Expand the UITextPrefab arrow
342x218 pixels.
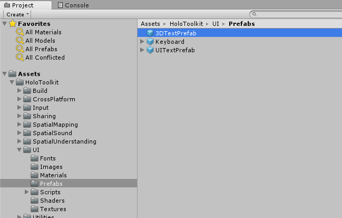(142, 50)
